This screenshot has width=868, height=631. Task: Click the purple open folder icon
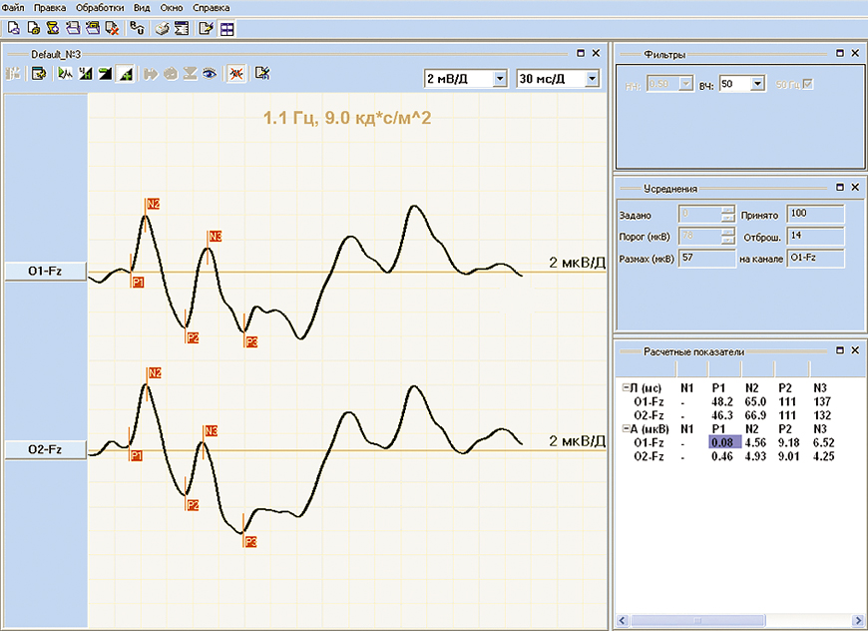click(x=73, y=28)
